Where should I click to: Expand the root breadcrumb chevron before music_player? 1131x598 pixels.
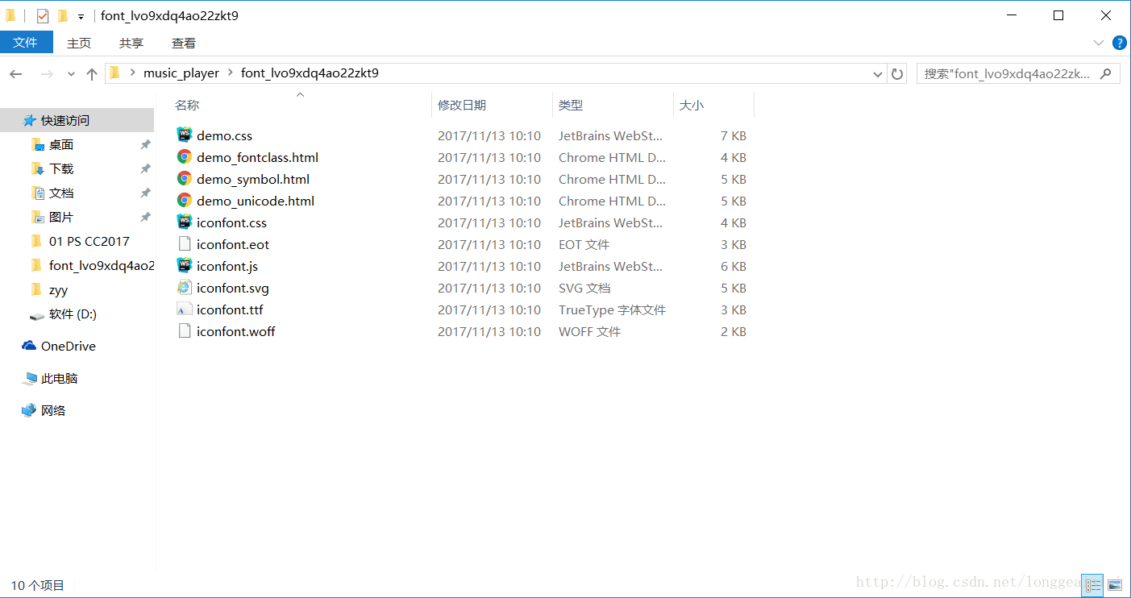click(x=132, y=73)
